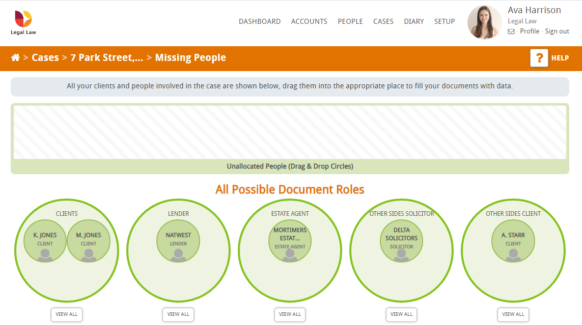
Task: Select the A. Starr client circle
Action: [513, 241]
